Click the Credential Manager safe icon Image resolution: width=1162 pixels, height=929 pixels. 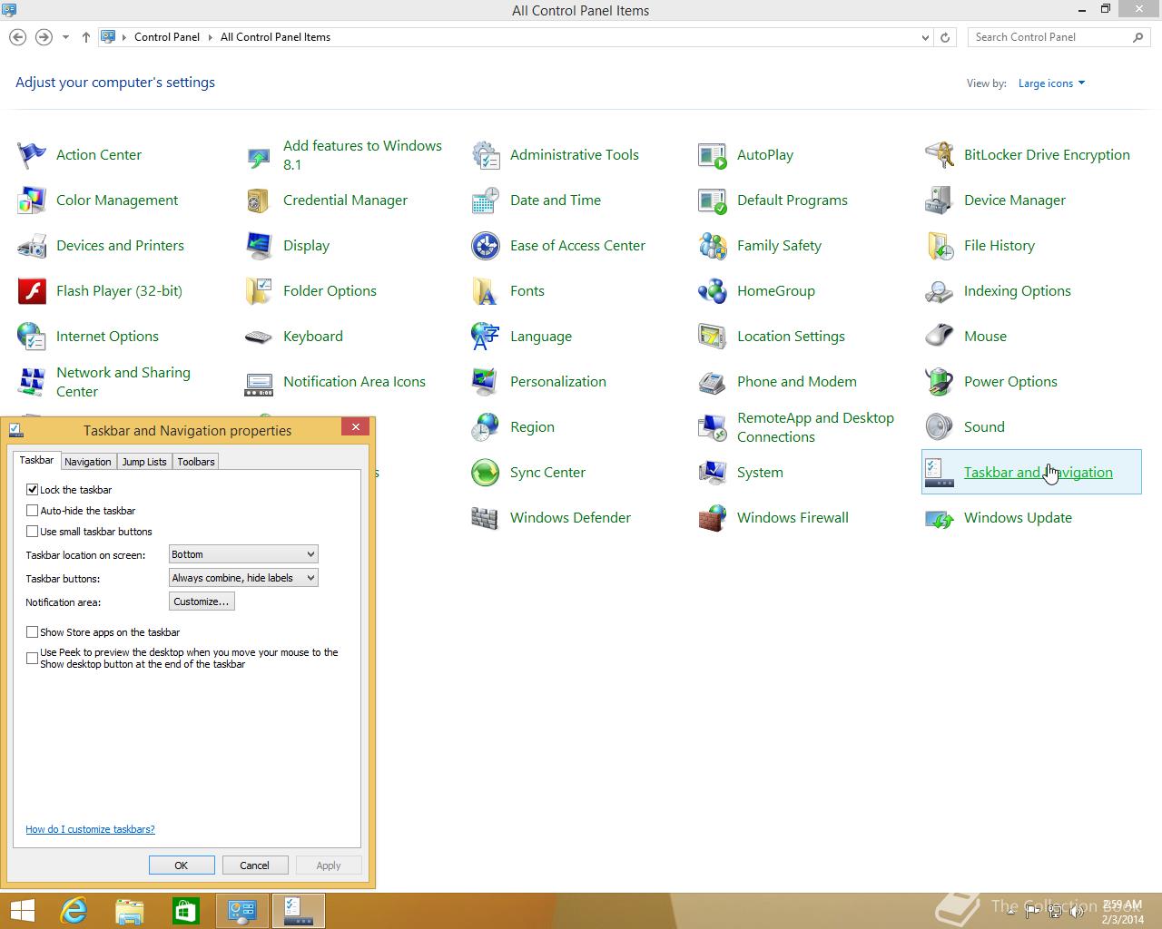pyautogui.click(x=259, y=200)
